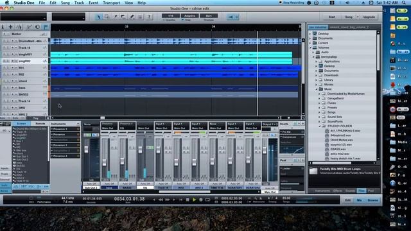
Task: Open the File menu
Action: pyautogui.click(x=42, y=3)
